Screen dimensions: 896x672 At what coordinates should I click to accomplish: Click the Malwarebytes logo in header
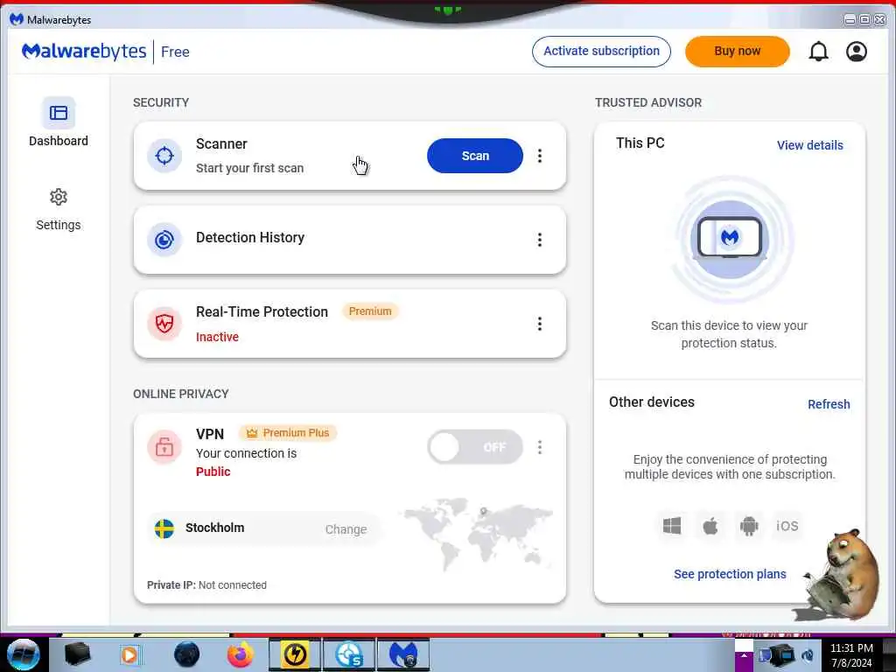[x=84, y=52]
